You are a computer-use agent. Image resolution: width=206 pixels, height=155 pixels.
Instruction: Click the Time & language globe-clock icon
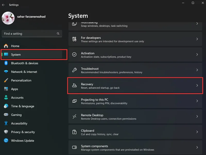6,106
